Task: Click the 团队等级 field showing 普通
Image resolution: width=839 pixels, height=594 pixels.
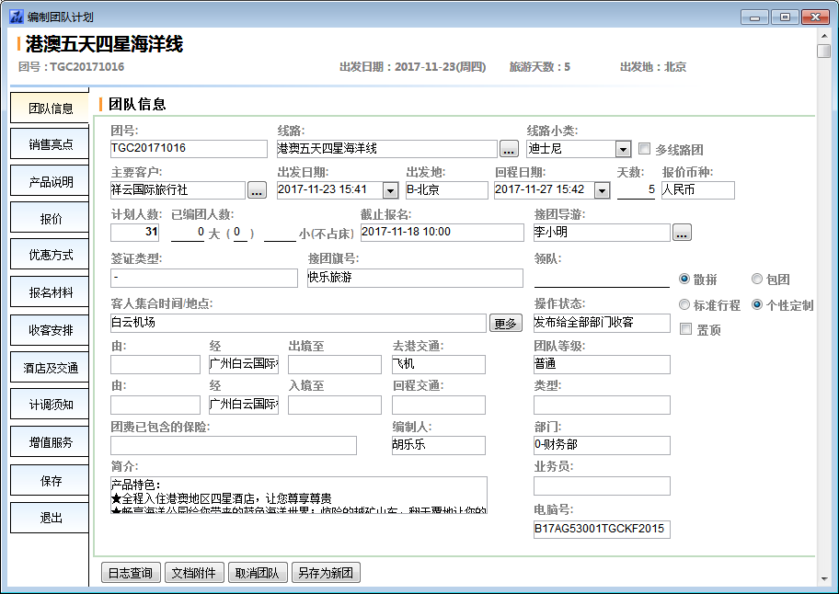Action: (x=602, y=365)
